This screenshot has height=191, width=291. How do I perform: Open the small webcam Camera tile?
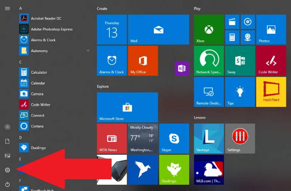click(248, 37)
